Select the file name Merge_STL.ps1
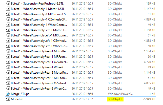This screenshot has height=105, width=163. pos(21,94)
